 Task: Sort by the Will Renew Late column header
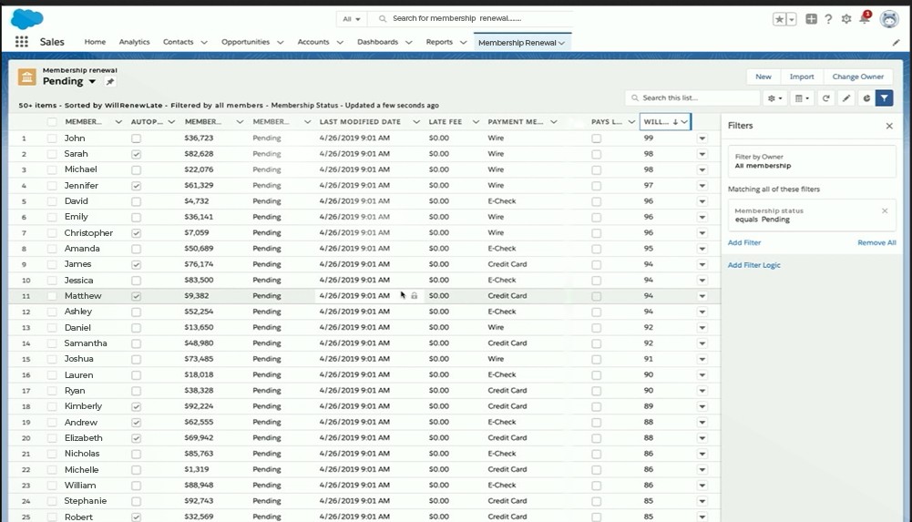657,122
